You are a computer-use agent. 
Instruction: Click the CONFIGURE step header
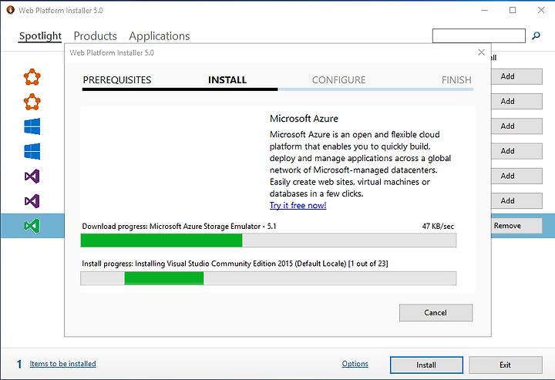click(x=338, y=80)
